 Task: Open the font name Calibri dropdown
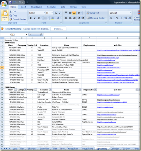coord(44,13)
